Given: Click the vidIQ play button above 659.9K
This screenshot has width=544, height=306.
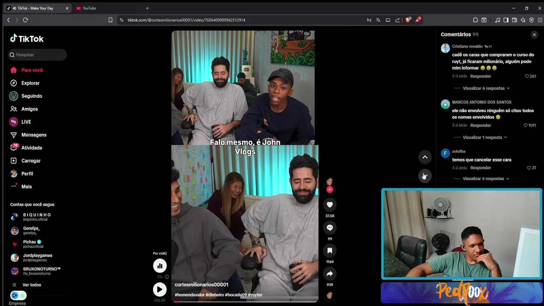Looking at the screenshot, I should click(160, 290).
